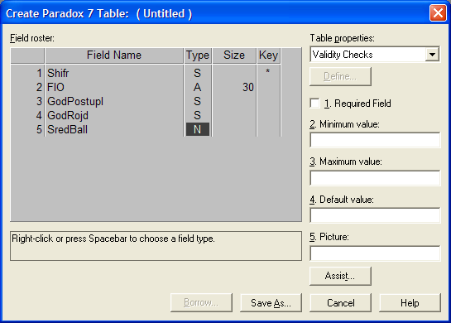Click the size cell showing 30
This screenshot has width=451, height=323.
pyautogui.click(x=234, y=87)
